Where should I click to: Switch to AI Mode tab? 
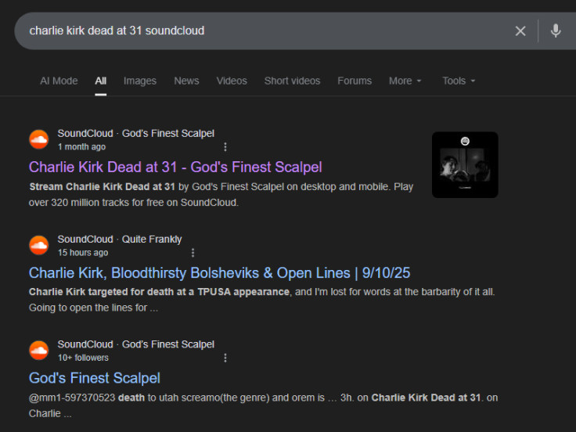tap(59, 81)
